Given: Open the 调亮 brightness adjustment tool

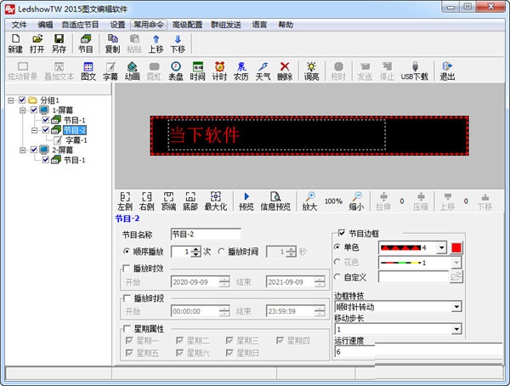Looking at the screenshot, I should pos(311,71).
